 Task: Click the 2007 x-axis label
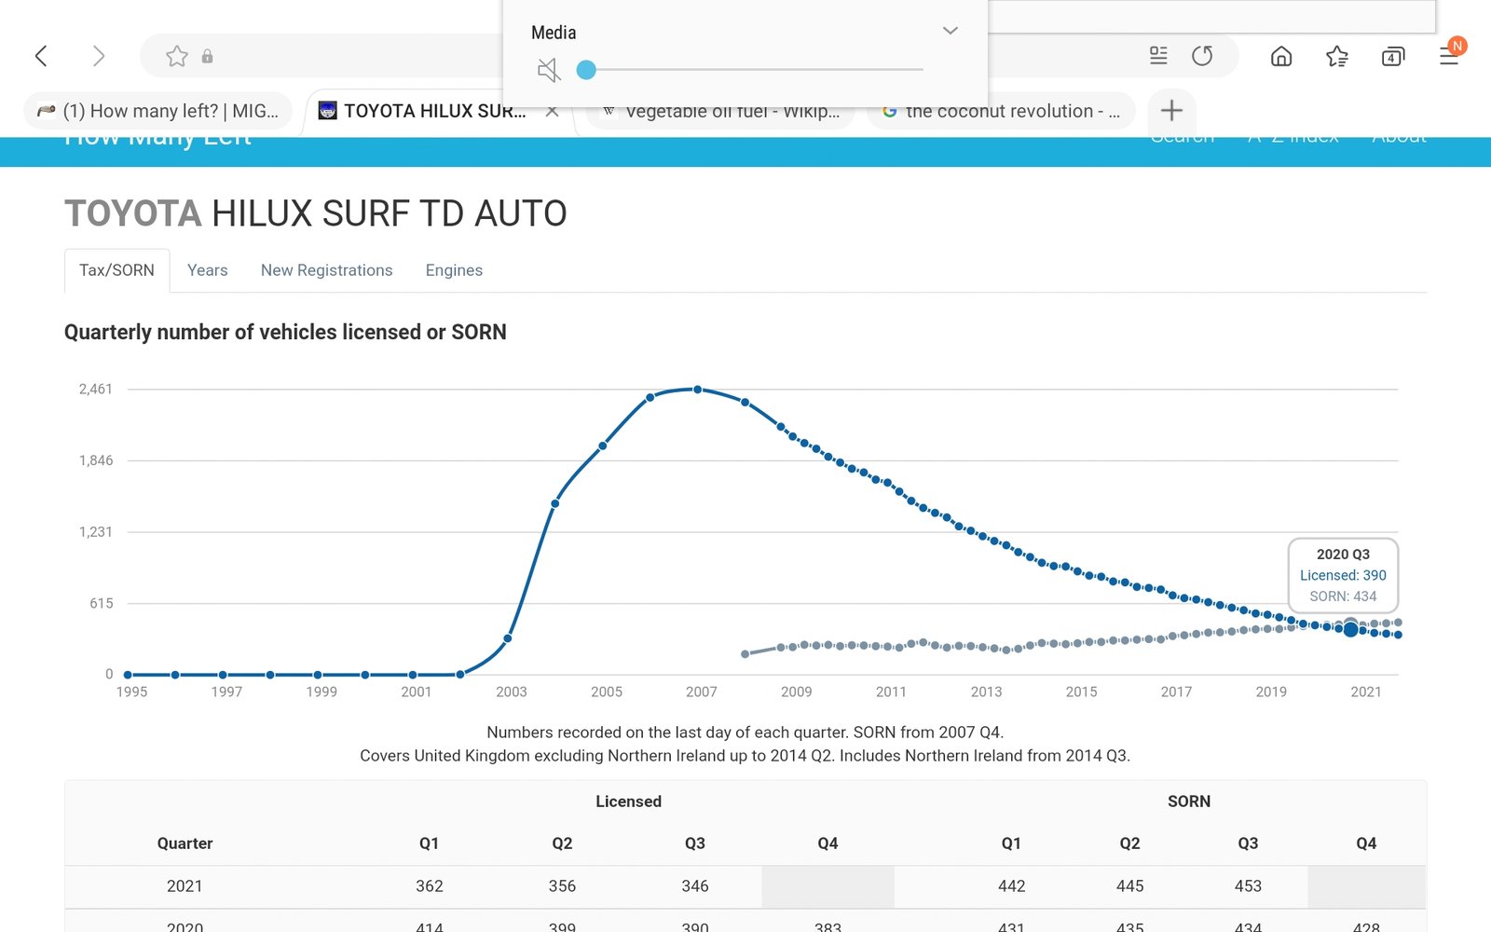(701, 692)
